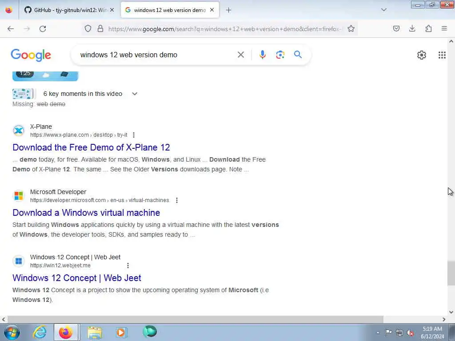
Task: Open the key moments video thumbnail
Action: point(23,94)
